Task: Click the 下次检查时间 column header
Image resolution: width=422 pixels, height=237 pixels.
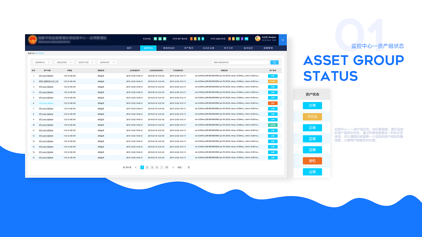Action: click(x=178, y=70)
